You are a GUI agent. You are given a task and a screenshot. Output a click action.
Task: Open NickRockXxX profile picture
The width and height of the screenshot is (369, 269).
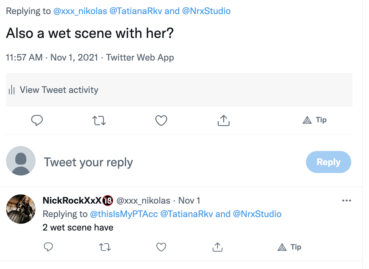[x=21, y=209]
